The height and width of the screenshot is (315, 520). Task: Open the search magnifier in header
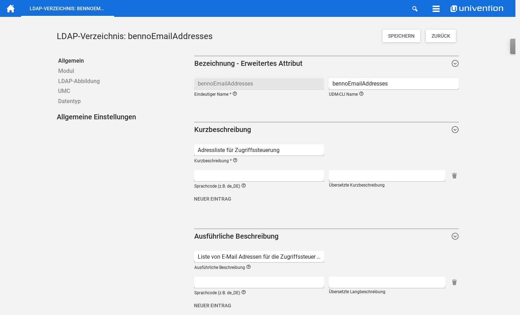point(415,9)
